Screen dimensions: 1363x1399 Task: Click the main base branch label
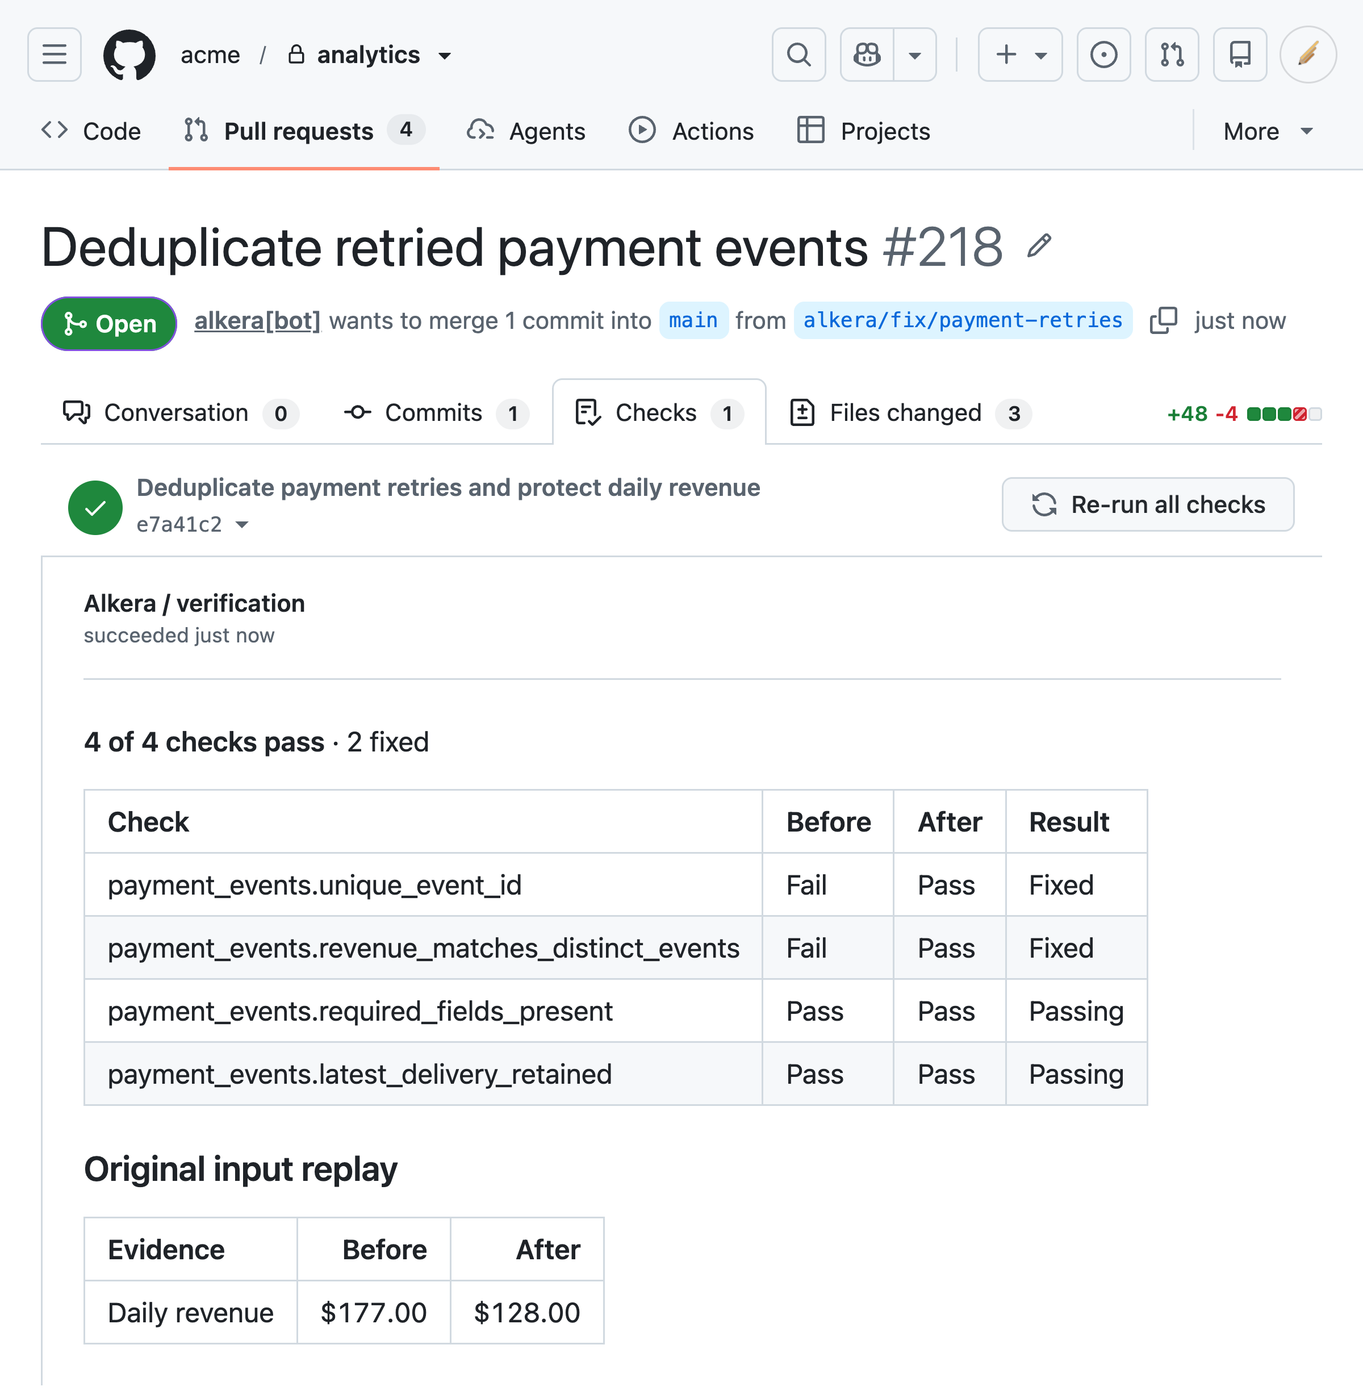click(693, 321)
